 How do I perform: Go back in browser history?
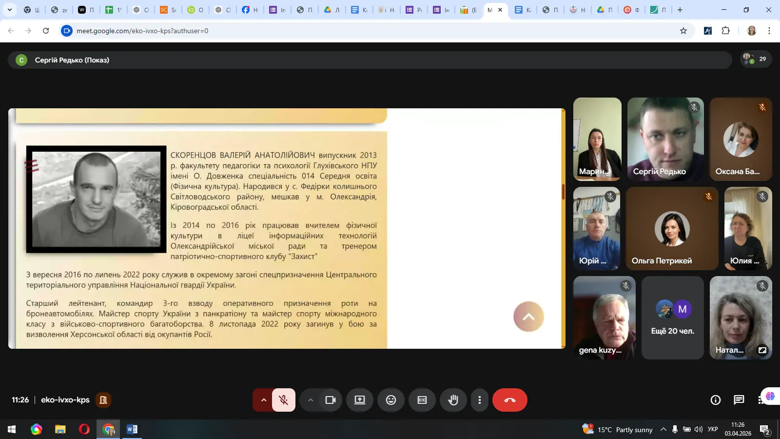(11, 31)
